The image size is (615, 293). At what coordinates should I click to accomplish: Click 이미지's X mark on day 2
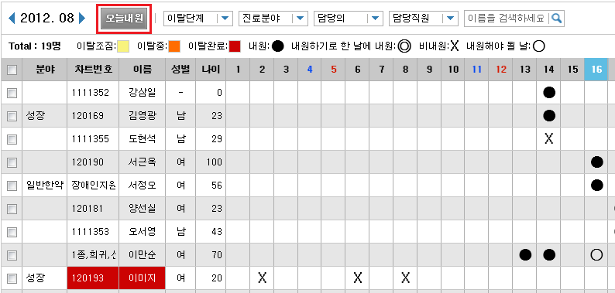(263, 278)
